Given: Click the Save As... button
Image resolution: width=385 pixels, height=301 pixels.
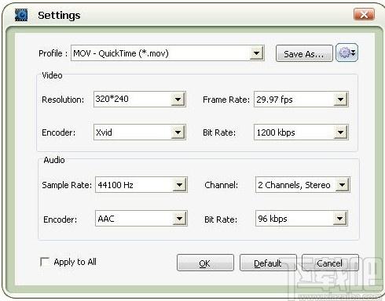Looking at the screenshot, I should [x=304, y=53].
